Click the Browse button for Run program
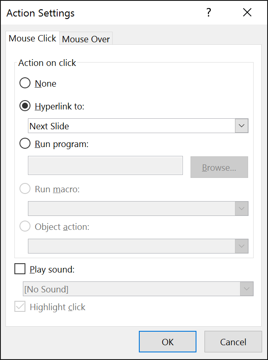The image size is (268, 360). click(x=219, y=167)
